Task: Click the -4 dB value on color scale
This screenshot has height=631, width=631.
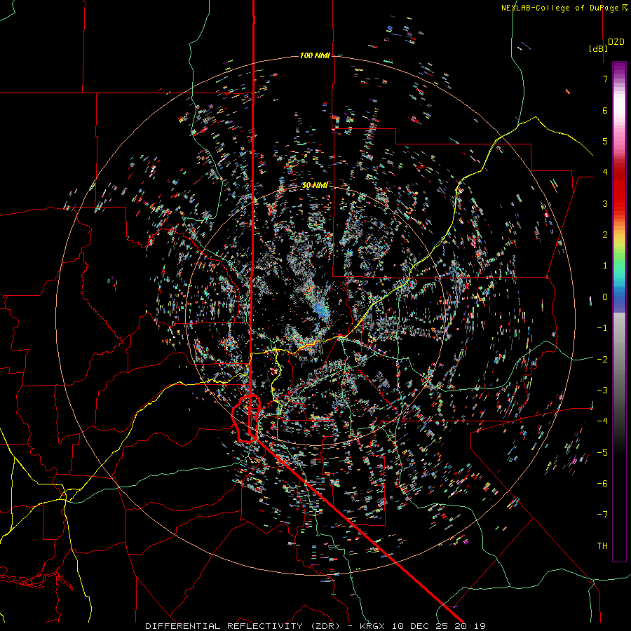Action: 602,421
